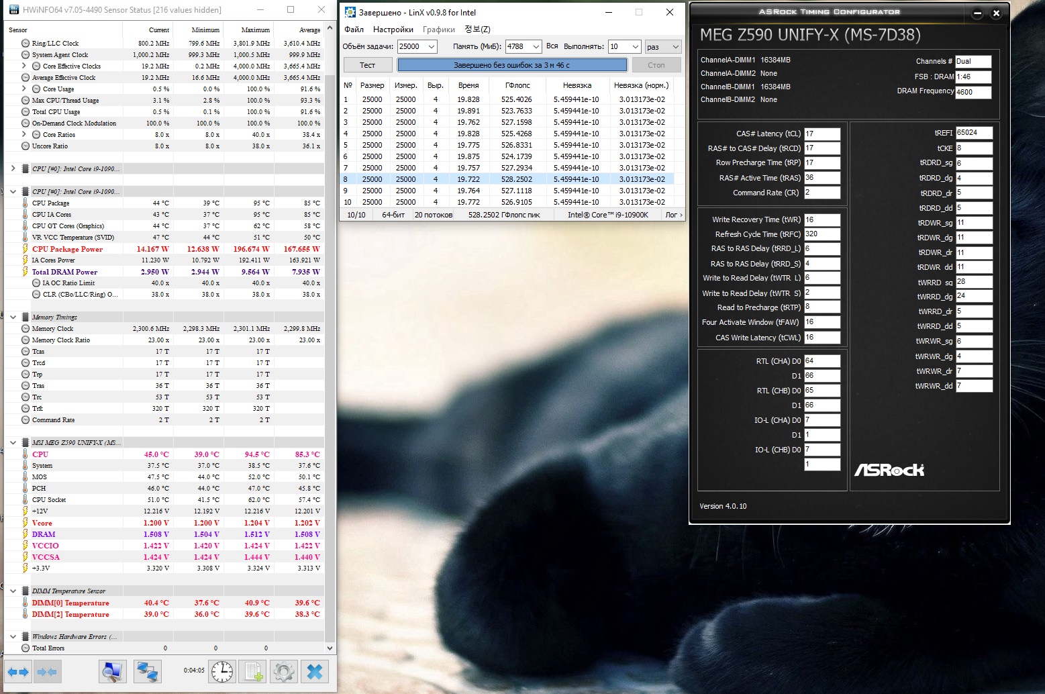Expand the Core Usage row
The image size is (1045, 694).
[x=24, y=89]
